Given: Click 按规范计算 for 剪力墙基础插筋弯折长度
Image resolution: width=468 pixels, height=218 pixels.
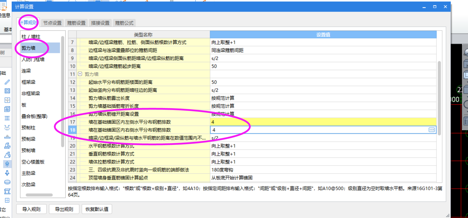Looking at the screenshot, I should (x=323, y=106).
